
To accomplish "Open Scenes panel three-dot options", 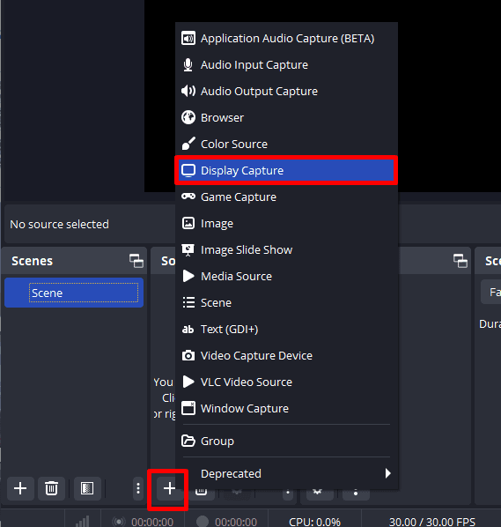I will click(x=138, y=488).
